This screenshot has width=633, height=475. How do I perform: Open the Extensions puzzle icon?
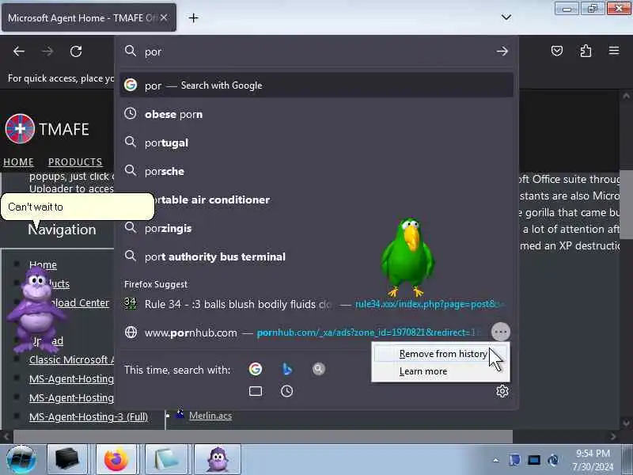[x=586, y=51]
